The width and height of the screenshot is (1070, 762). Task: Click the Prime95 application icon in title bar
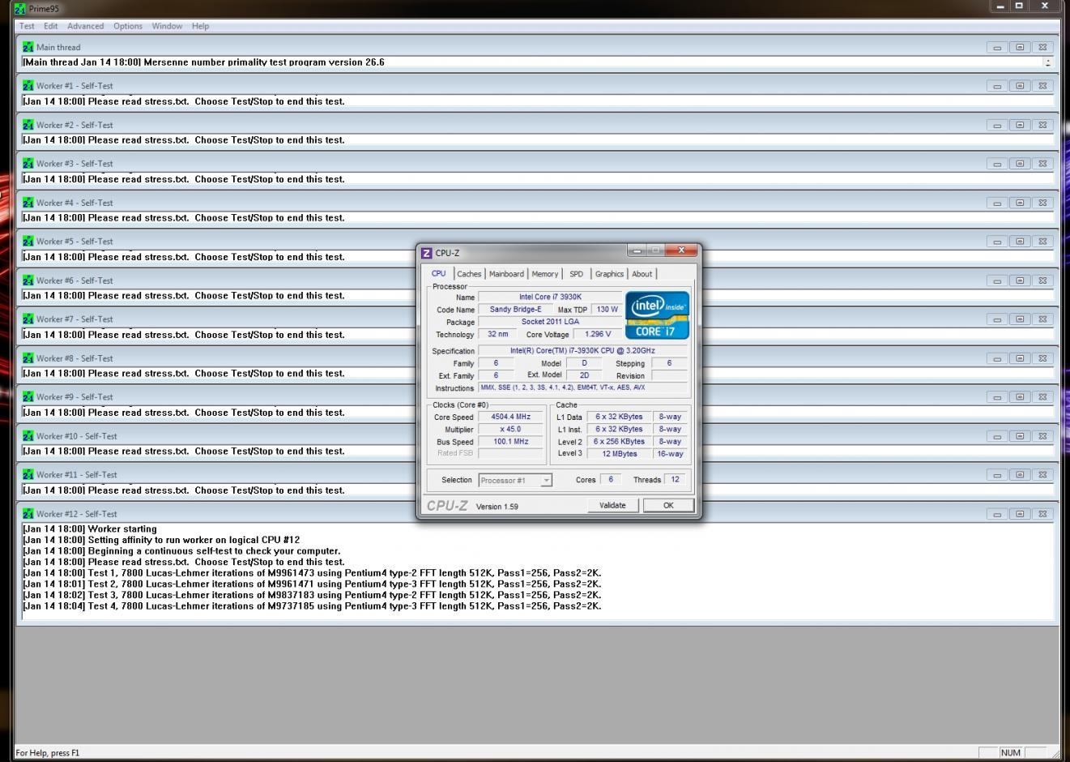pyautogui.click(x=20, y=8)
